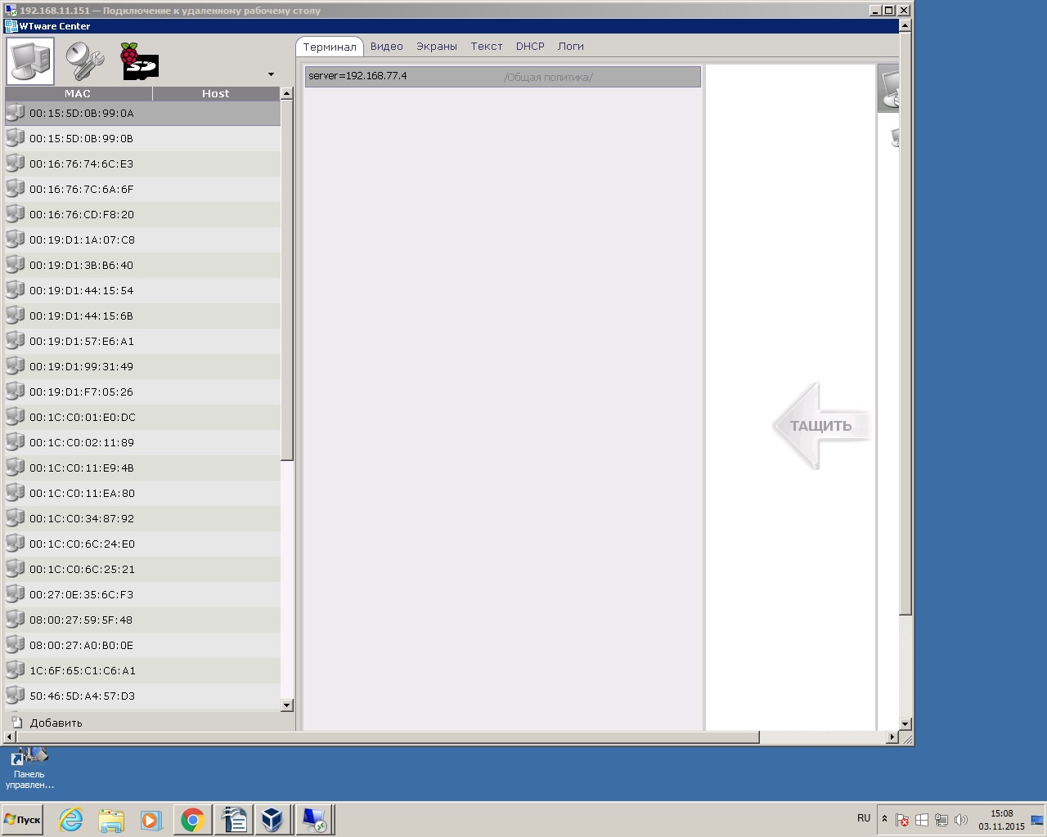The image size is (1047, 837).
Task: Sort list by MAC column header
Action: tap(78, 94)
